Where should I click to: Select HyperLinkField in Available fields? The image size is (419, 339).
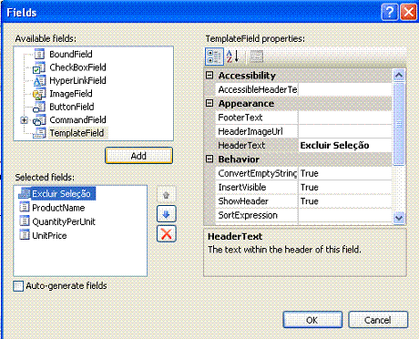[x=77, y=80]
